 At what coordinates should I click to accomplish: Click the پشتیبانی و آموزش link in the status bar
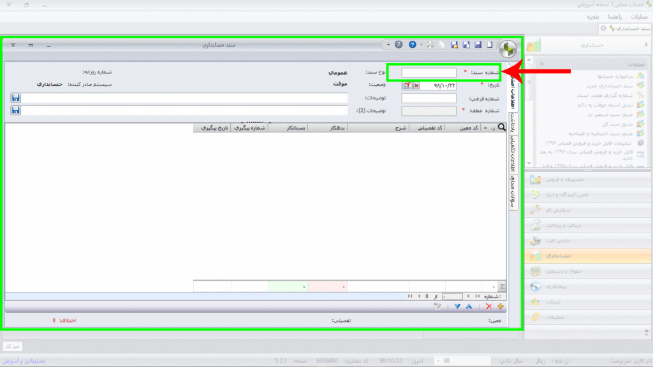coord(24,361)
